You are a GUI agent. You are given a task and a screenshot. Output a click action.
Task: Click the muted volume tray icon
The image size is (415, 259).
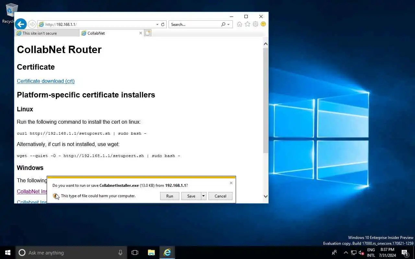point(361,253)
